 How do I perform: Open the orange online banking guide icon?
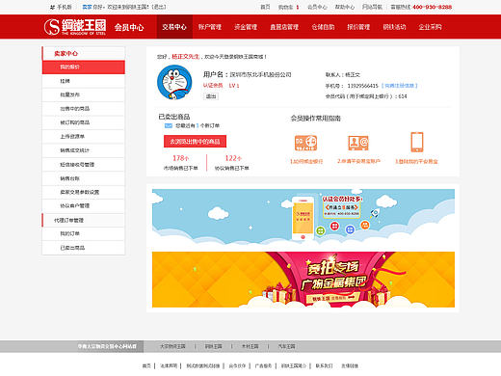pyautogui.click(x=305, y=143)
